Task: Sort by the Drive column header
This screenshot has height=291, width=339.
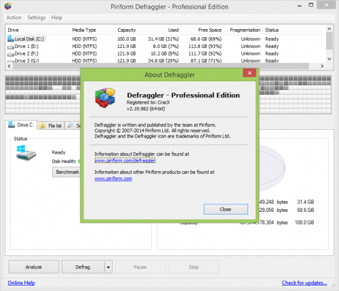Action: click(37, 30)
